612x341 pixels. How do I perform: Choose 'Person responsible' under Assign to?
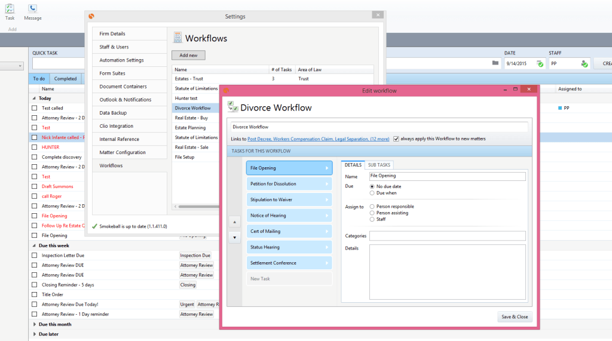(373, 207)
